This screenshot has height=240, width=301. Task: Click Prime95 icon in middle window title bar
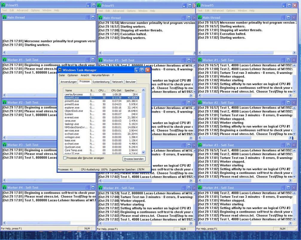[99, 6]
